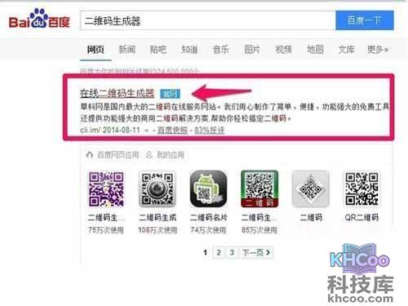The image size is (408, 306).
Task: Click the Baidu logo
Action: [x=39, y=19]
